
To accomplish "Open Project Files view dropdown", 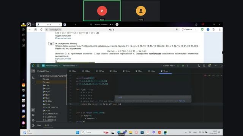I will click(x=44, y=71).
